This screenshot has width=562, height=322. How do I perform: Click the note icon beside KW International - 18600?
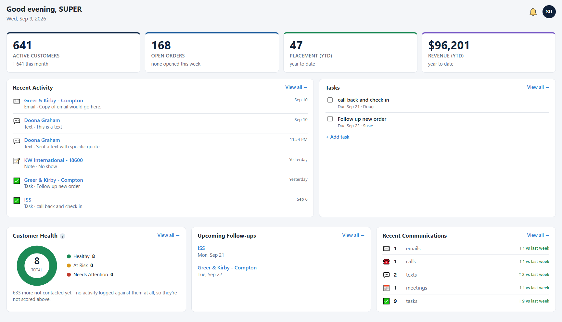tap(17, 161)
